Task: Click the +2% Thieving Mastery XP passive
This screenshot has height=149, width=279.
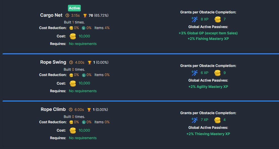Action: (208, 134)
